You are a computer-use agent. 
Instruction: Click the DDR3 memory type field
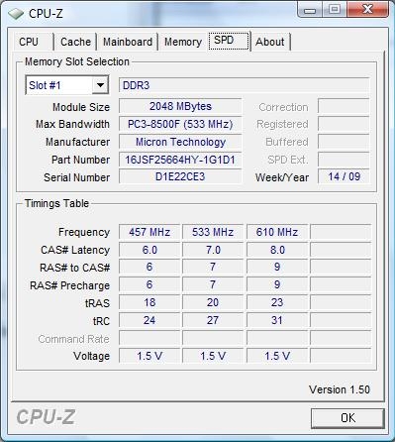coord(244,85)
